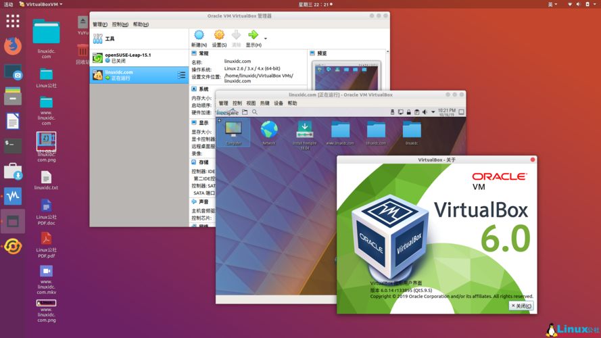Click the top bar clock 星期三 22:21
601x338 pixels.
tap(315, 4)
